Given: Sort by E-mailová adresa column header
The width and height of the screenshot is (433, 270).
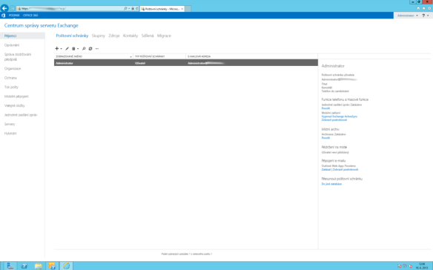Looking at the screenshot, I should pos(252,56).
